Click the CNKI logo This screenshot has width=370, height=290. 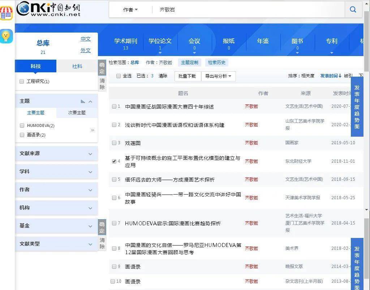point(48,9)
